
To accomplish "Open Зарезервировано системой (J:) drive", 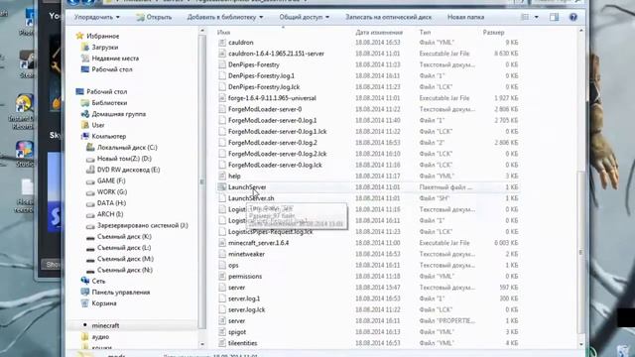I will [x=142, y=225].
